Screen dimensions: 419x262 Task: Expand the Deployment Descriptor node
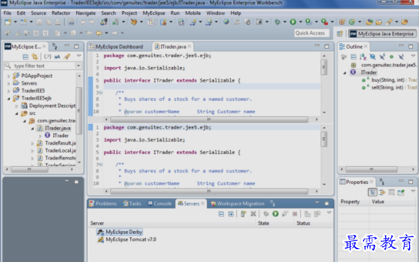tap(17, 106)
